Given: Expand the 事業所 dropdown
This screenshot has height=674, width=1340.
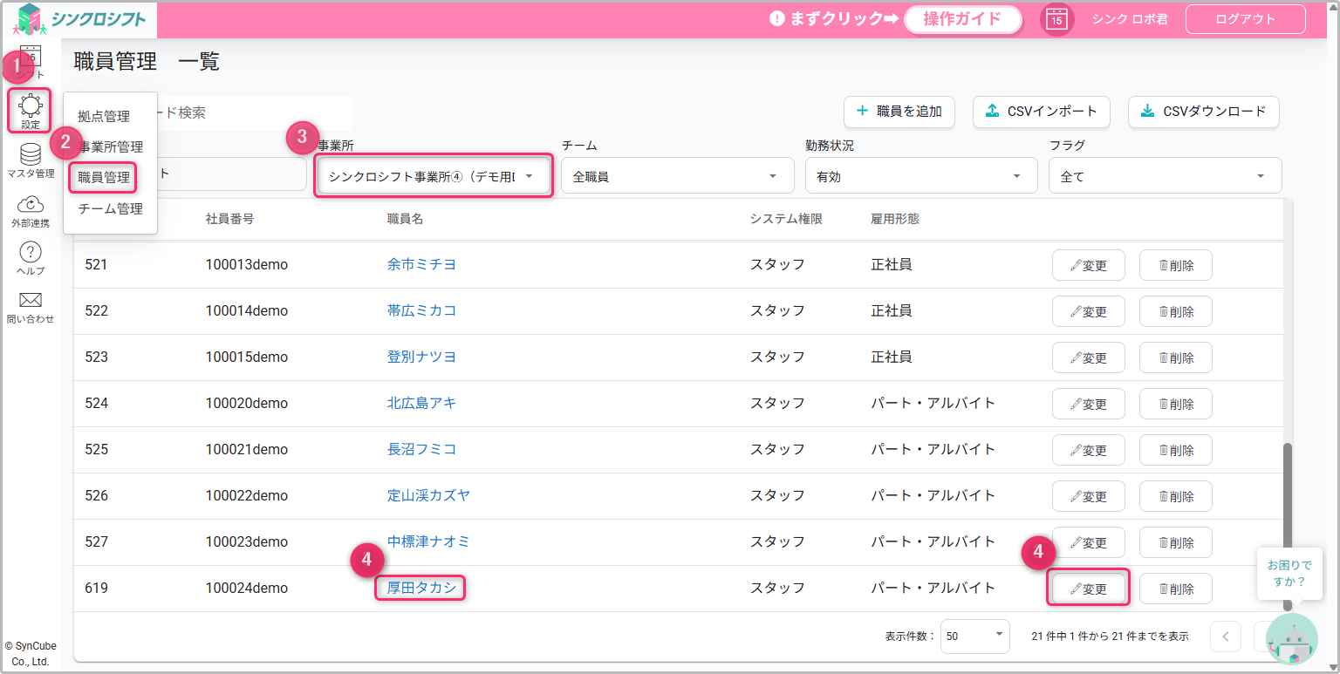Looking at the screenshot, I should coord(433,176).
